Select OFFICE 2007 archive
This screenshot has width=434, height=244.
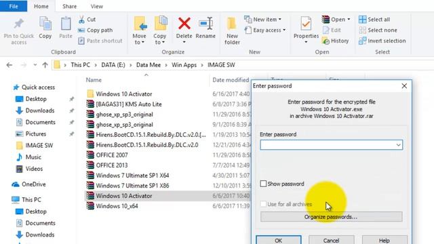(x=107, y=155)
